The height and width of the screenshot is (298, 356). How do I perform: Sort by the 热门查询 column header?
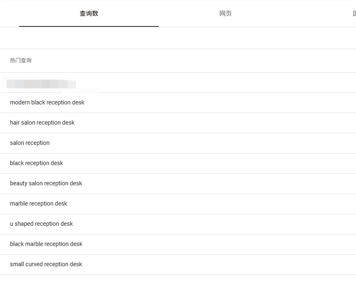pyautogui.click(x=21, y=61)
